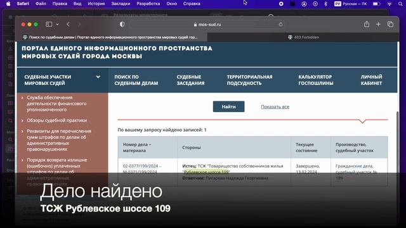
Task: Open the Разработка menu
Action: 148,4
